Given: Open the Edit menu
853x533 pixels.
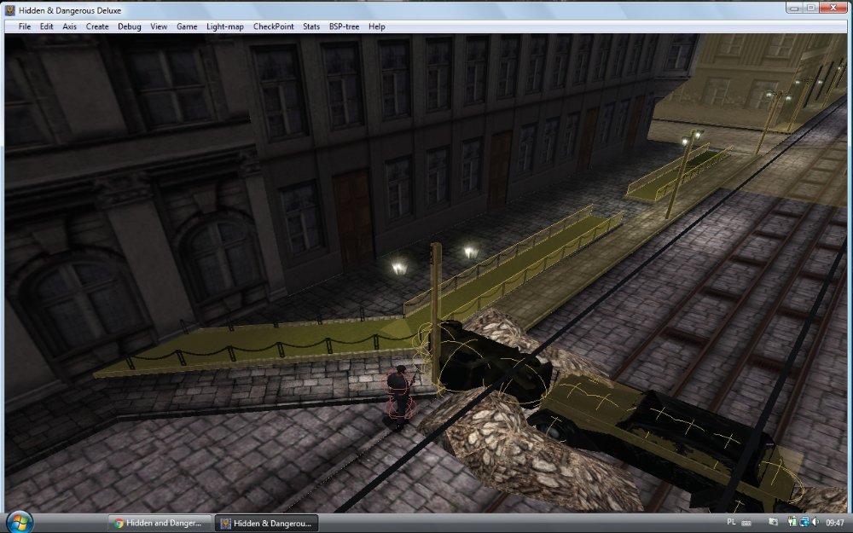Looking at the screenshot, I should 46,26.
